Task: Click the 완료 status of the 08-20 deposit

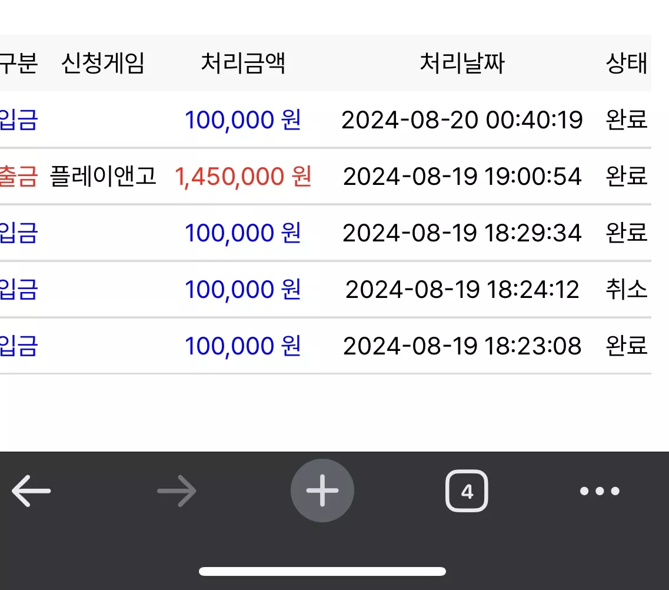Action: 627,120
